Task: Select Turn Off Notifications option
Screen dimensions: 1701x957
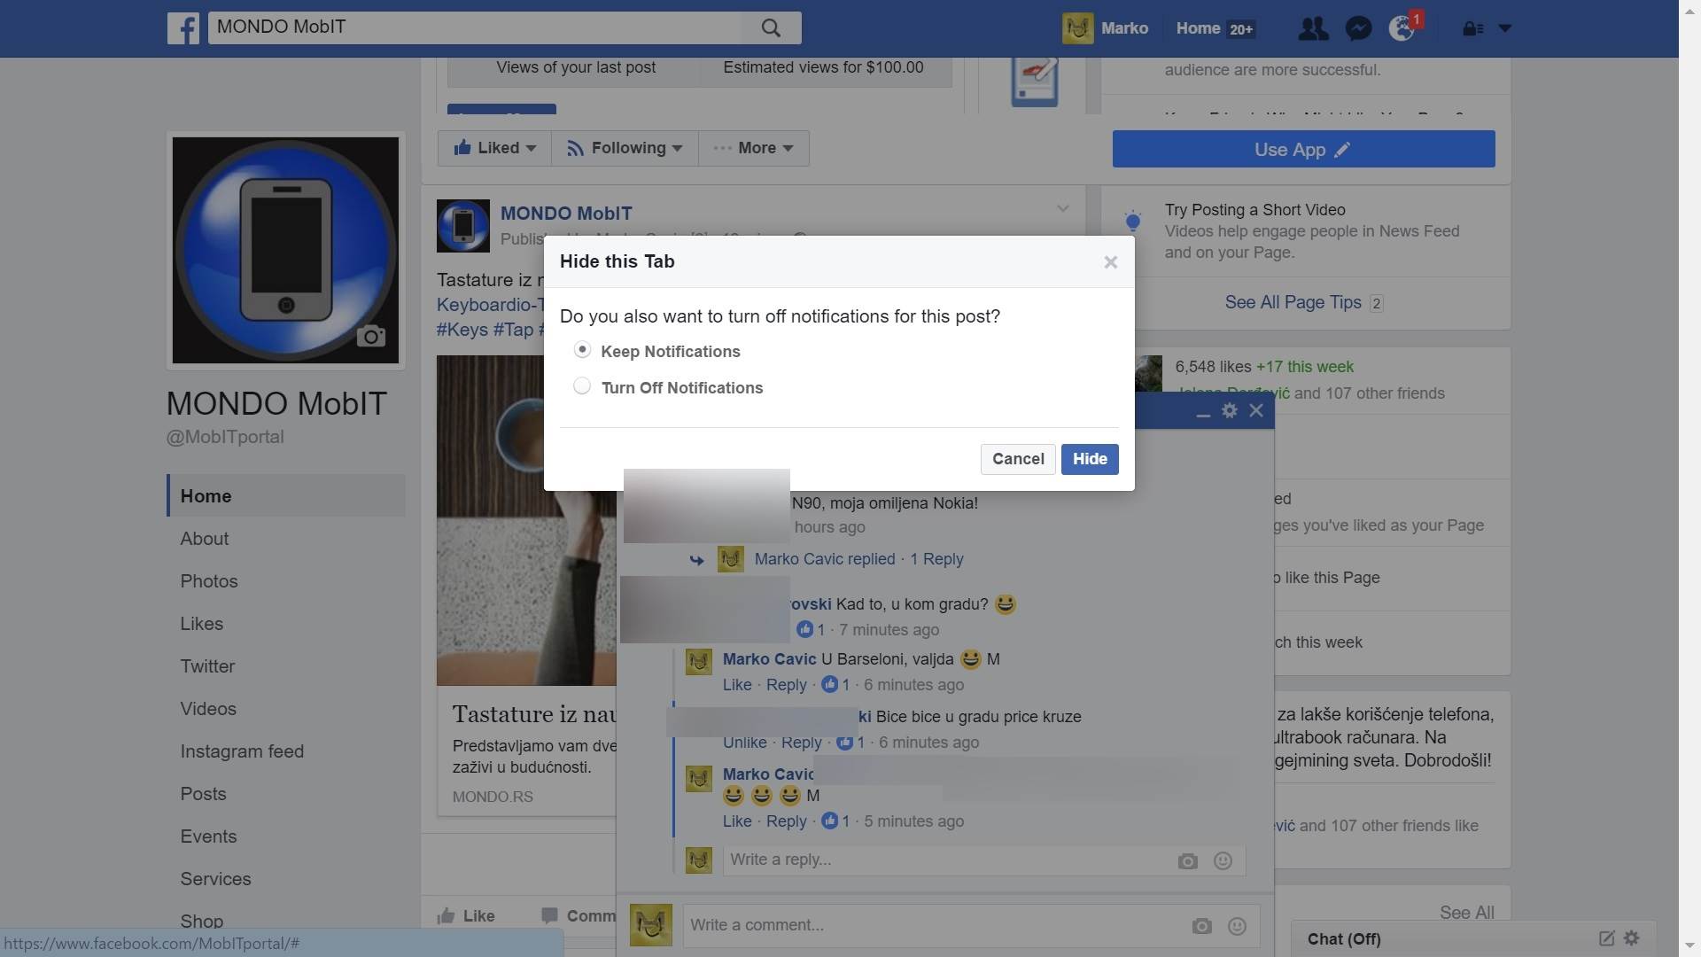Action: (x=582, y=386)
